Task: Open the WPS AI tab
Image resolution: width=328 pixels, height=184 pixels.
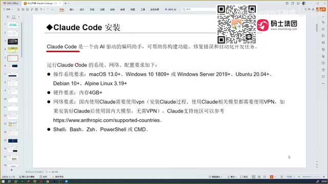Action: click(171, 10)
